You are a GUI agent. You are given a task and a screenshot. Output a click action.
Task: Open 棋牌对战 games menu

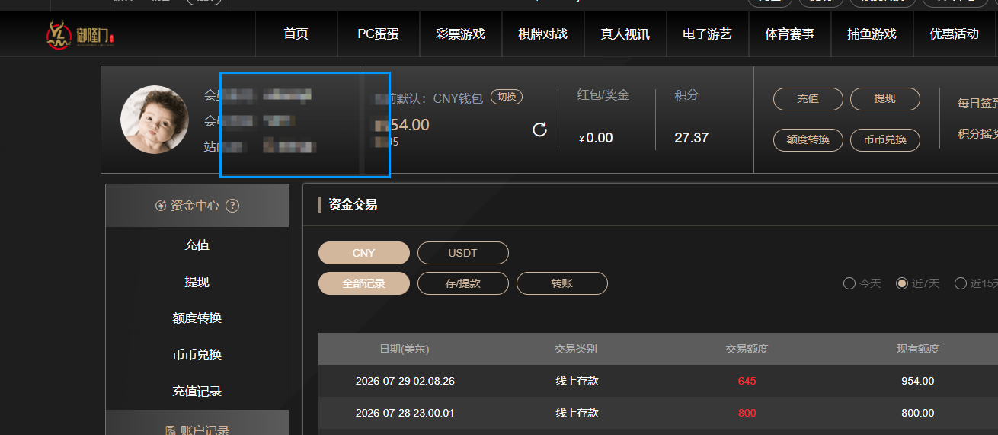coord(543,34)
